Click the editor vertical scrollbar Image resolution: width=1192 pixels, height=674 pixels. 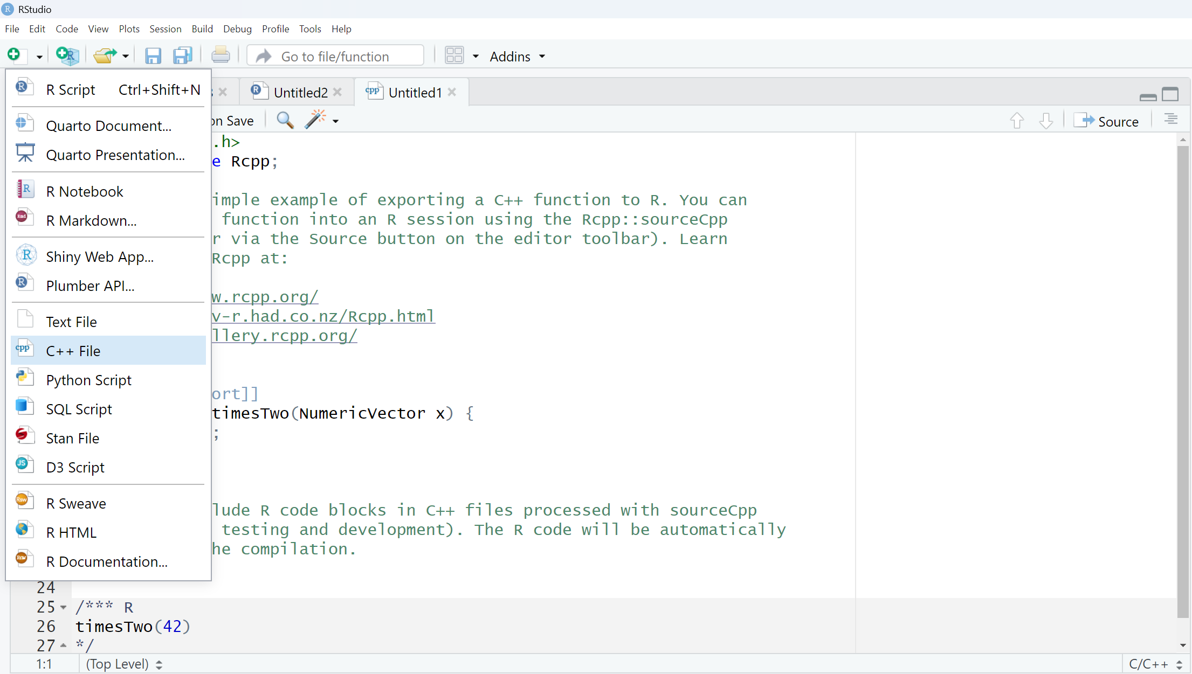[1182, 377]
